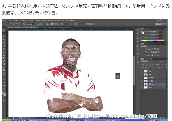Switch to the second document tab
The height and width of the screenshot is (121, 172).
pyautogui.click(x=56, y=27)
